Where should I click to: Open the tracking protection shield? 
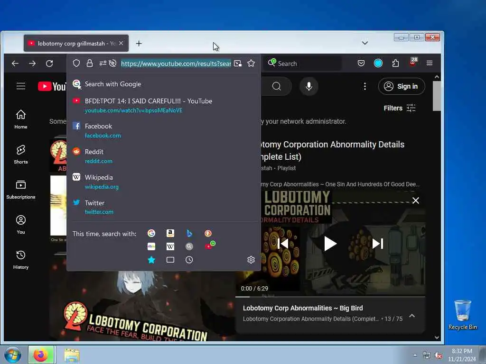[x=76, y=64]
